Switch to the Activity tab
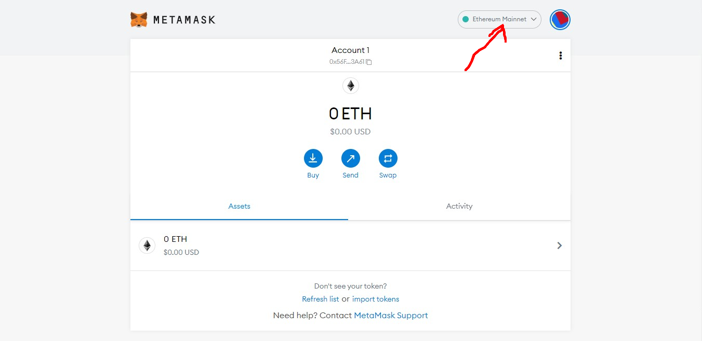 click(x=459, y=206)
